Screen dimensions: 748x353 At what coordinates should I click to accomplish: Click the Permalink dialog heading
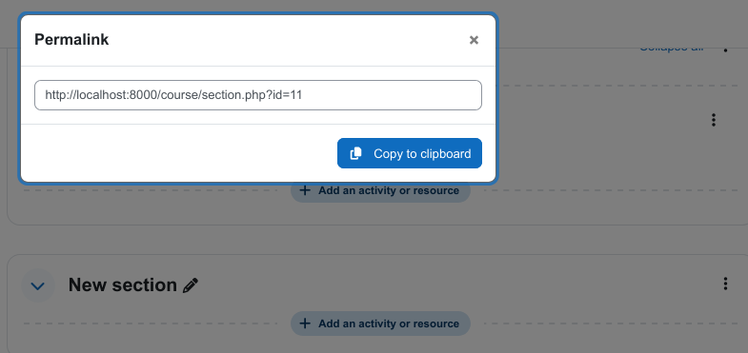(x=71, y=40)
